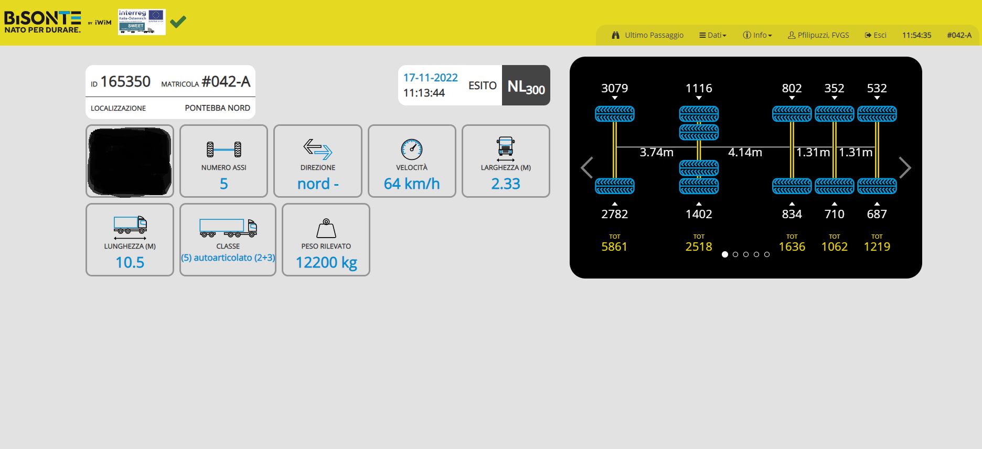The image size is (982, 449).
Task: Go to previous slide with left chevron
Action: pos(587,168)
